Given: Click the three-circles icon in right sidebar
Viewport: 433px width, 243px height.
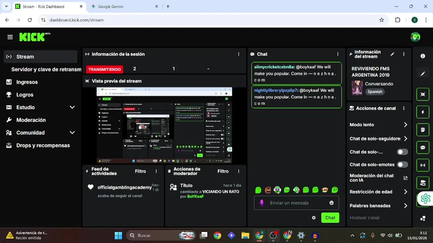Looking at the screenshot, I should pos(423,218).
